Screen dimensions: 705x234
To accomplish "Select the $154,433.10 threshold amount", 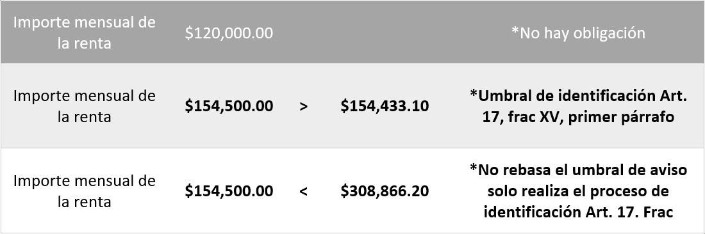I will pos(385,106).
